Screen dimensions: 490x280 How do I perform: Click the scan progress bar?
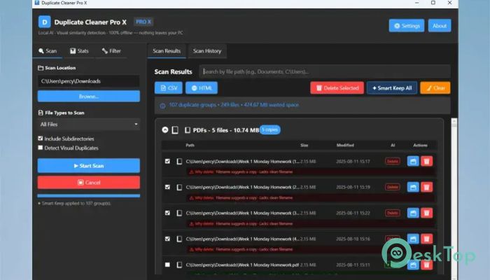click(89, 196)
